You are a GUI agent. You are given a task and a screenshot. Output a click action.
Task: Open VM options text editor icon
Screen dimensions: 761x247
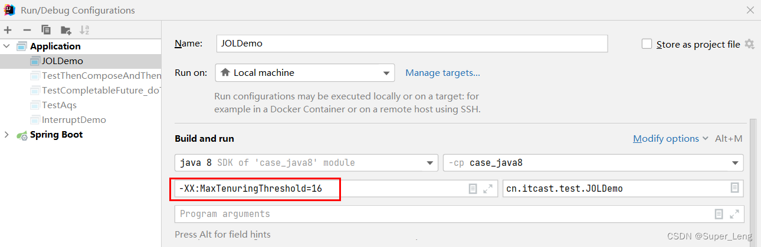(473, 188)
